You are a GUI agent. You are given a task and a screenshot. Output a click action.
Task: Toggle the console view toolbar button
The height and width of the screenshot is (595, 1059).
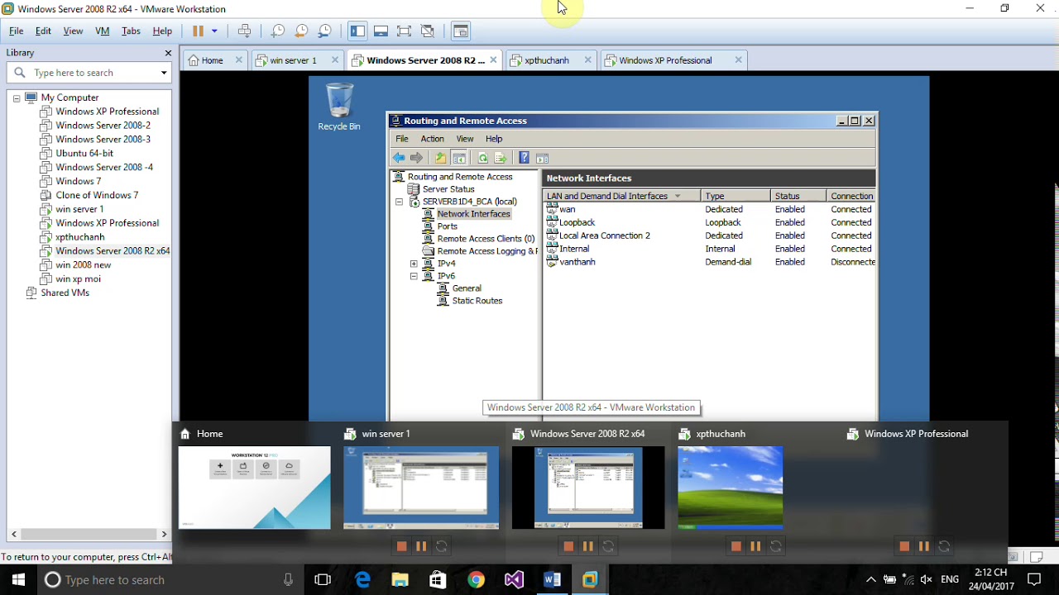pyautogui.click(x=461, y=31)
